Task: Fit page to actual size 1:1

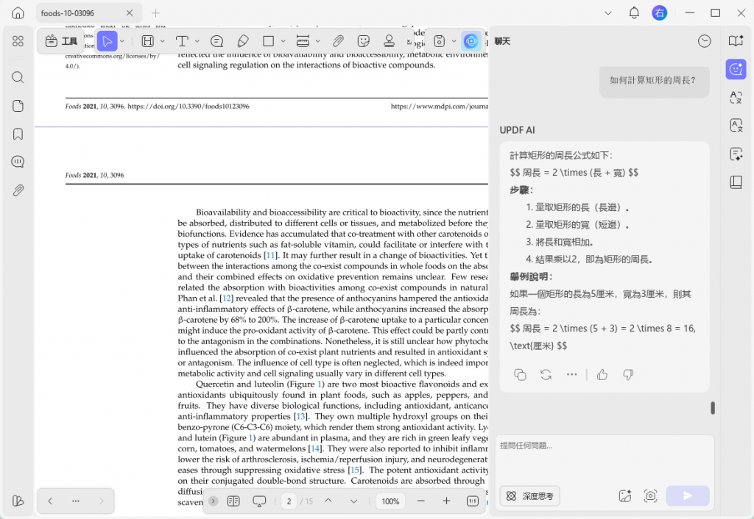Action: point(472,501)
